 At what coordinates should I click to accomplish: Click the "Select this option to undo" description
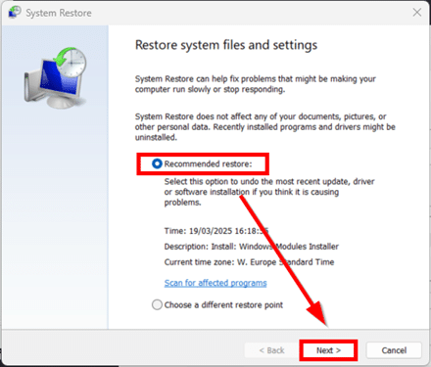point(269,192)
